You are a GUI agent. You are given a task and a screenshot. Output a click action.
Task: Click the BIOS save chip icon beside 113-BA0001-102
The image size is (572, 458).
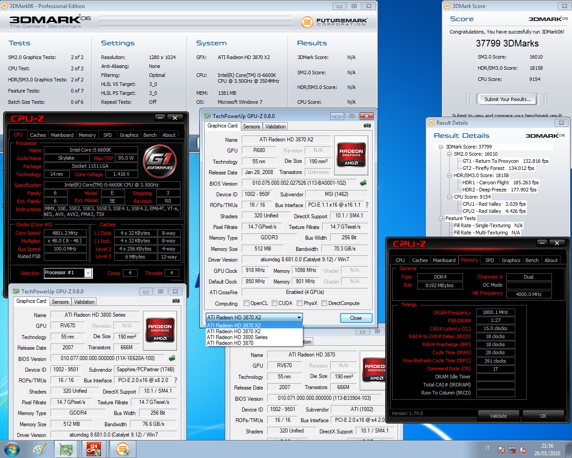tap(363, 182)
